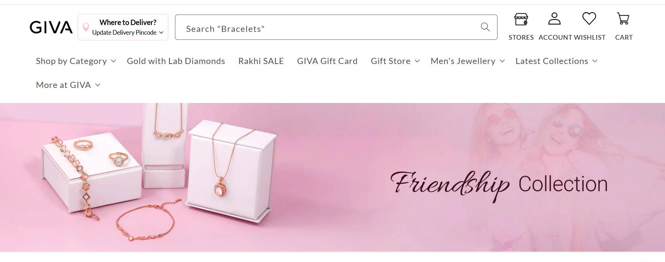Expand the Men's Jewellery menu
This screenshot has height=262, width=665.
coord(467,61)
